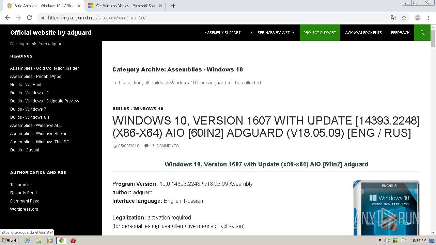Open Builds - Windows 7 category
Image resolution: width=436 pixels, height=245 pixels.
click(x=28, y=109)
